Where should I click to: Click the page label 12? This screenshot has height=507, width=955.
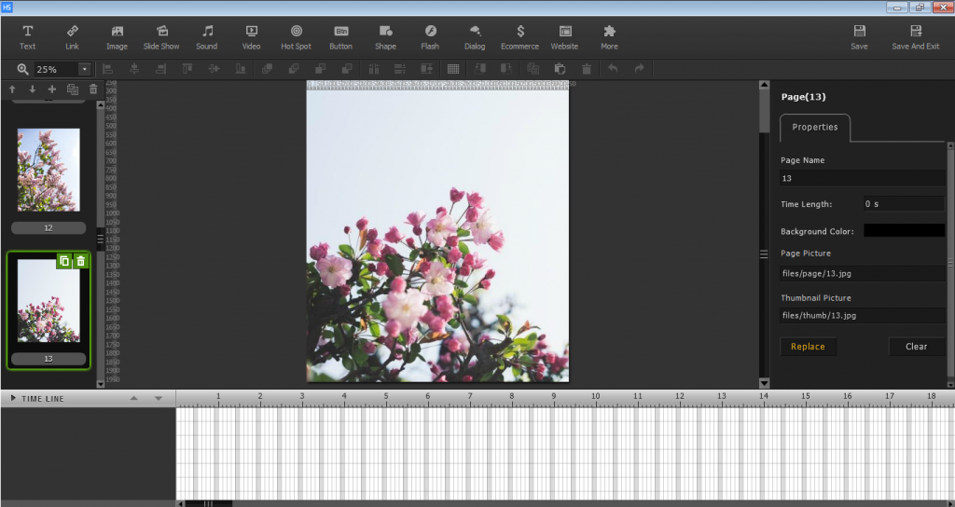point(48,228)
